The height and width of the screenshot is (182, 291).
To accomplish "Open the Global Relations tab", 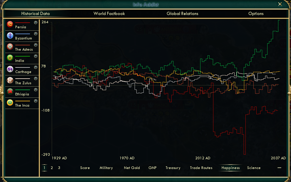I will [183, 14].
